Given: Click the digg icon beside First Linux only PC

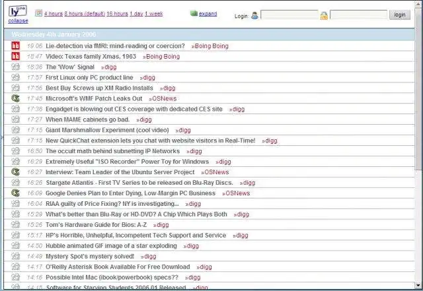Looking at the screenshot, I should [x=16, y=77].
